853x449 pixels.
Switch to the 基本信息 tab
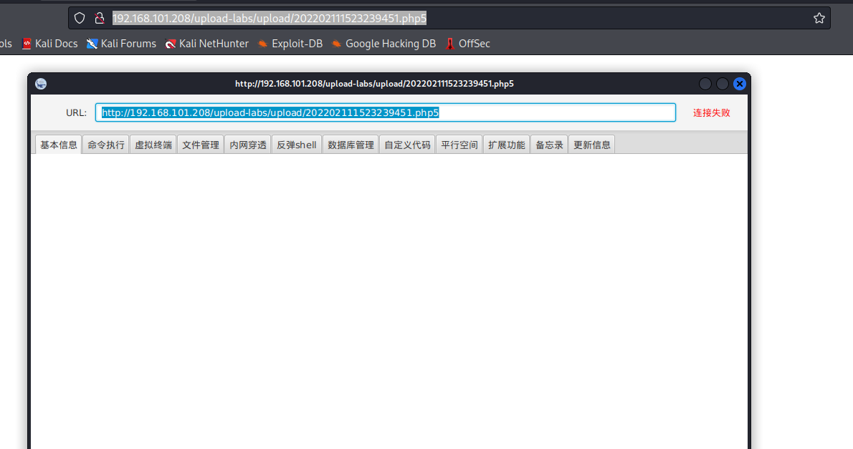[x=58, y=145]
